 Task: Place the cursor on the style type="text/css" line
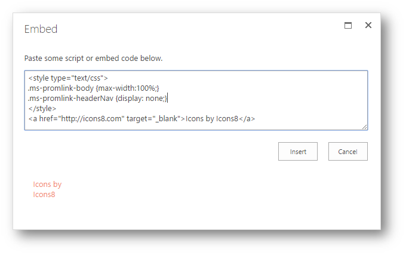68,78
